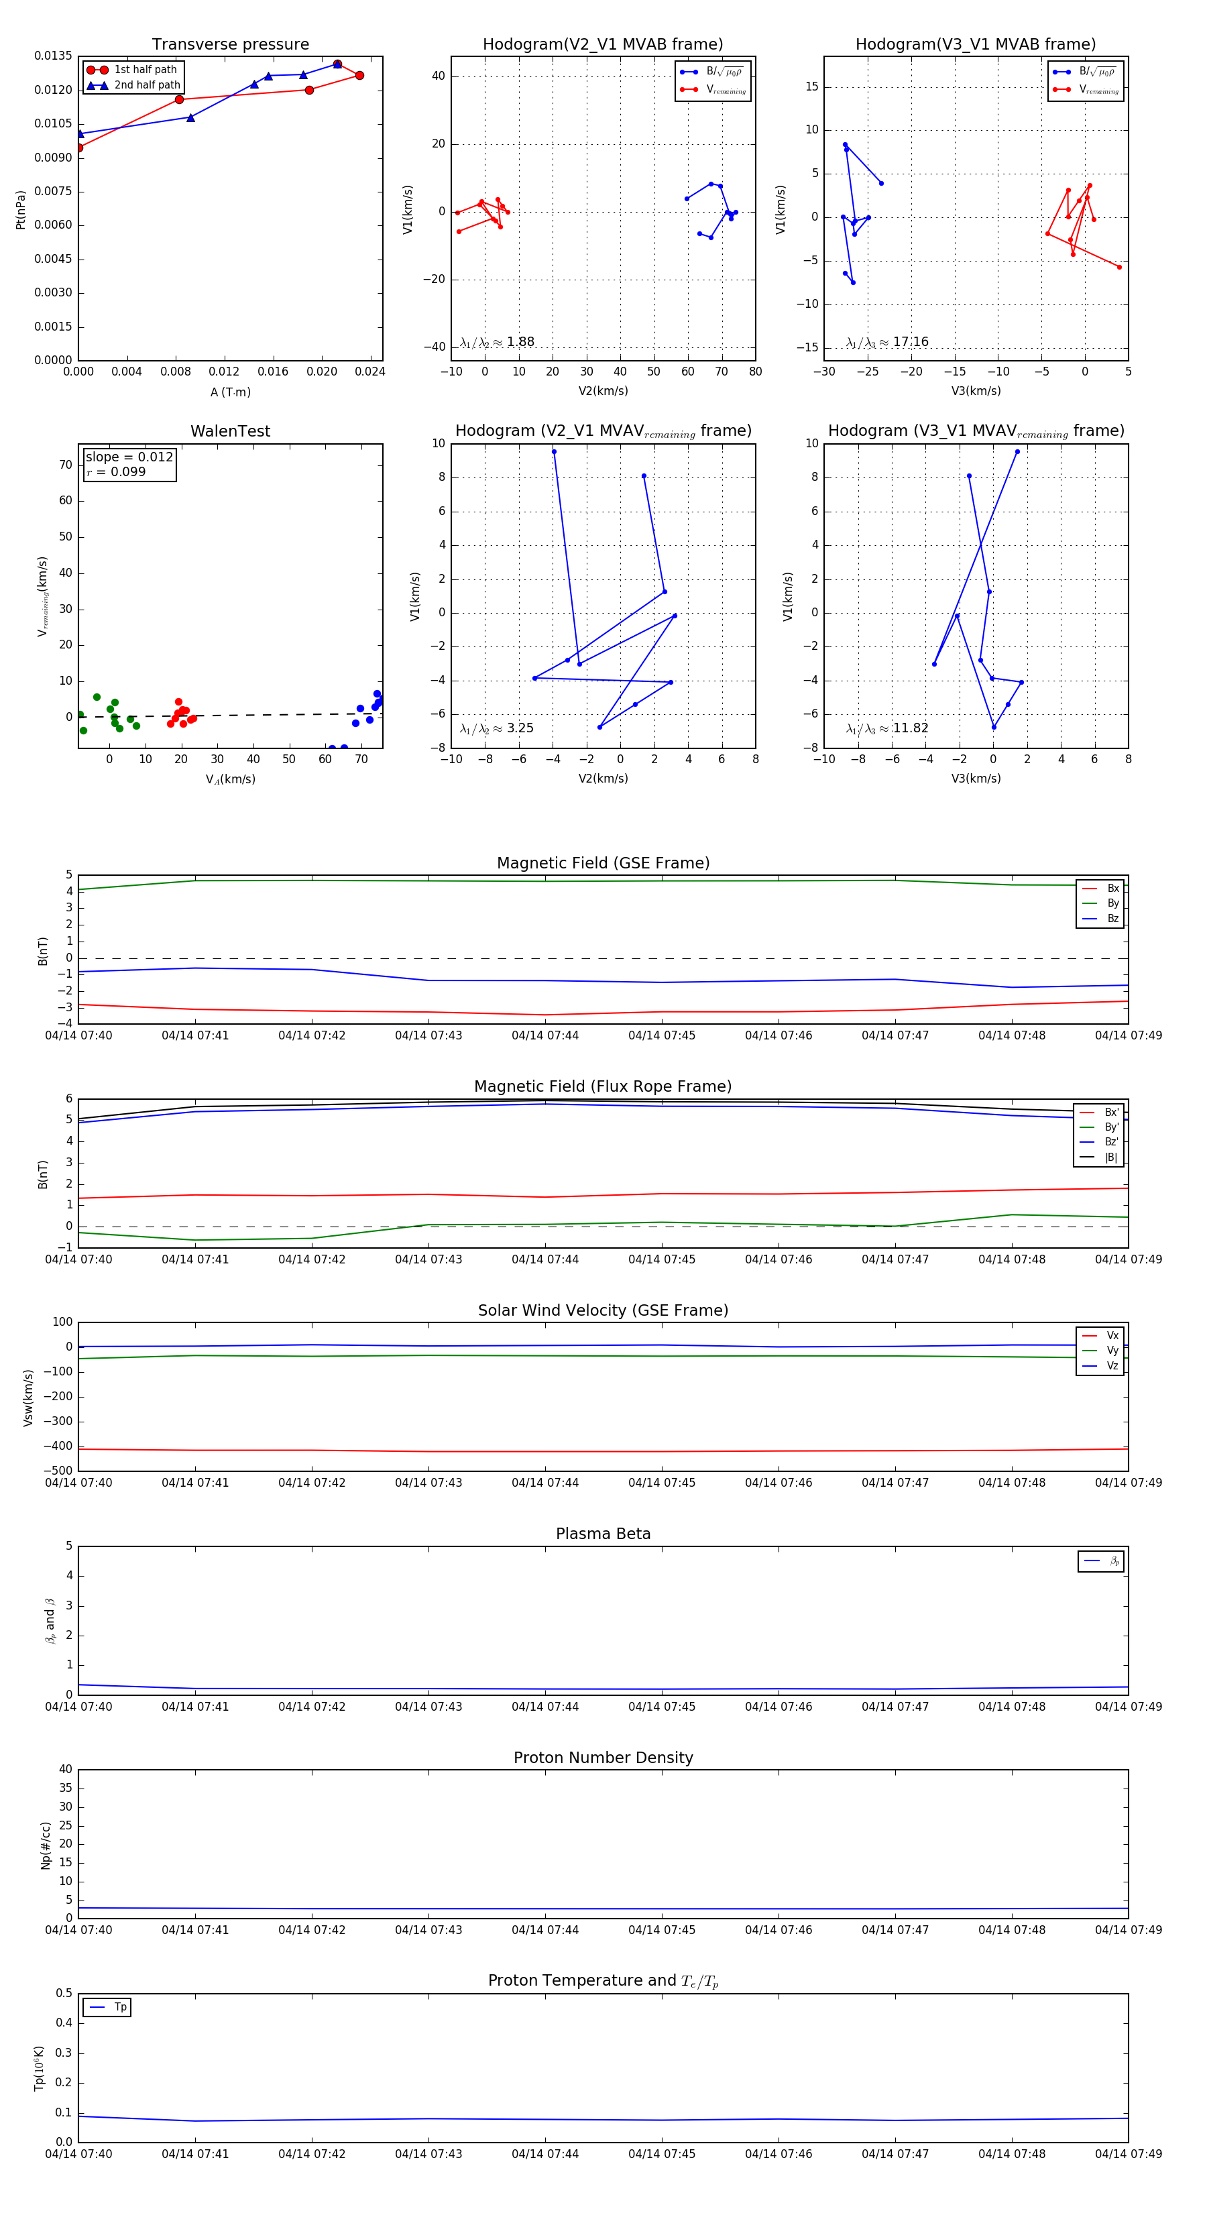Click the λ1/λ2 ≈ 1.88 eigenvalue ratio
The image size is (1207, 2213).
496,342
